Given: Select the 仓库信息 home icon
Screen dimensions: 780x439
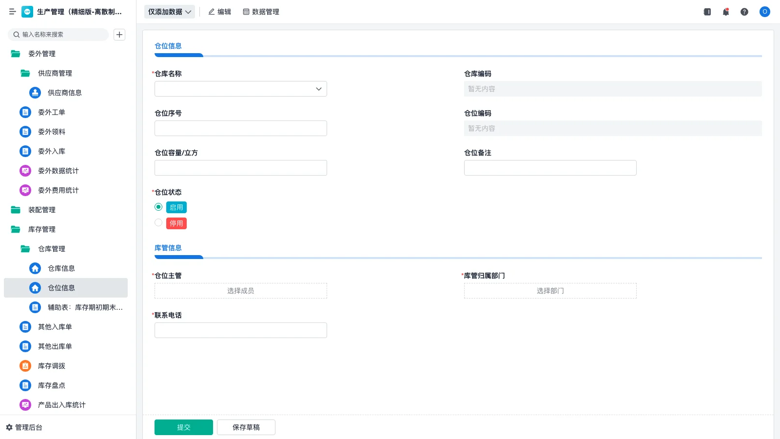Looking at the screenshot, I should tap(35, 268).
